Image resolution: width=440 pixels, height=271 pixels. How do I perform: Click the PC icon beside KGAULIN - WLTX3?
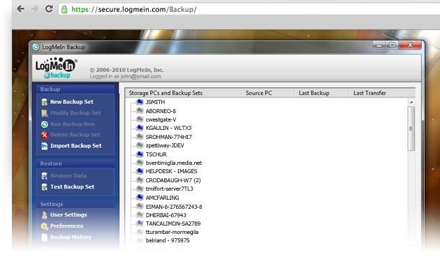pos(140,128)
